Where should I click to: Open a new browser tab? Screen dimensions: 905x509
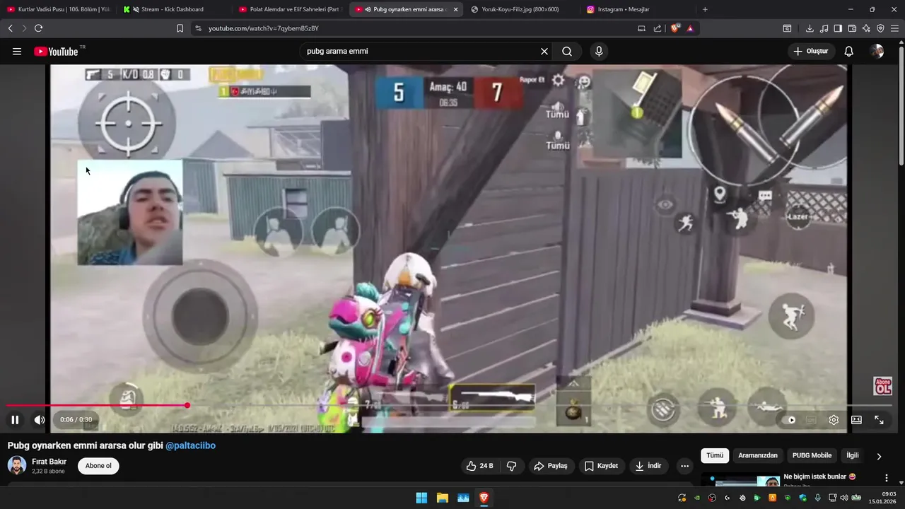coord(705,9)
